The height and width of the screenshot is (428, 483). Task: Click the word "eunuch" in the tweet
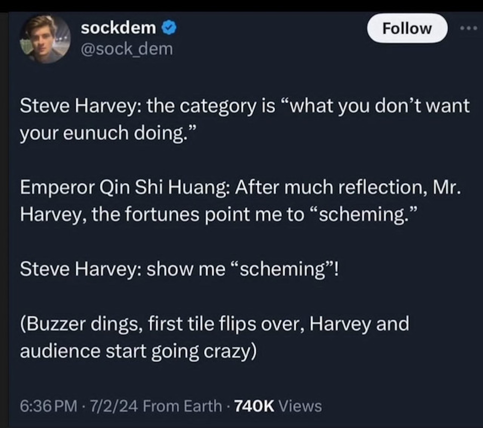click(96, 133)
